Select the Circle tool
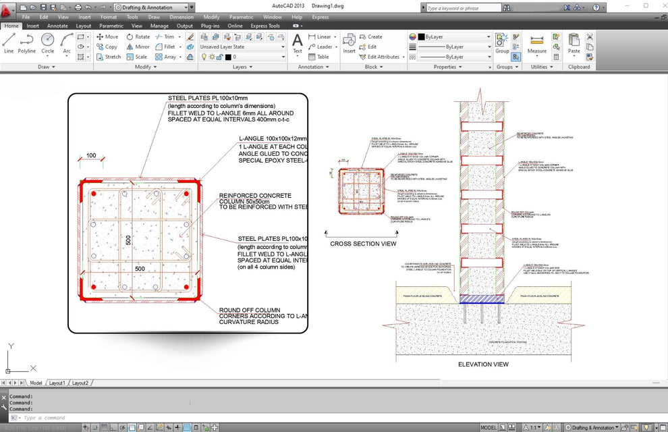668x432 pixels. tap(48, 43)
